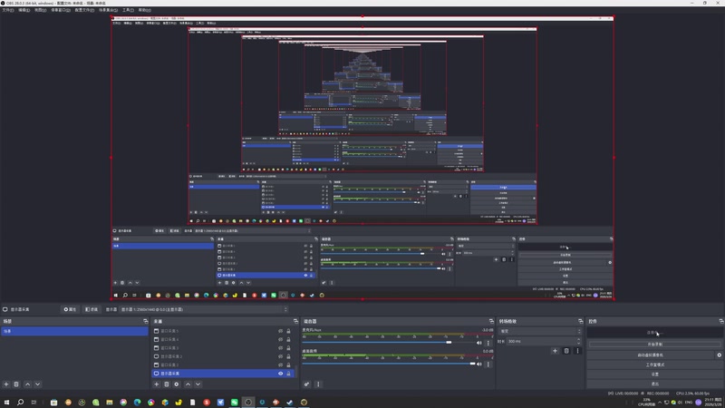Click the OBS Studio taskbar icon
Viewport: 725px width, 408px height.
248,403
